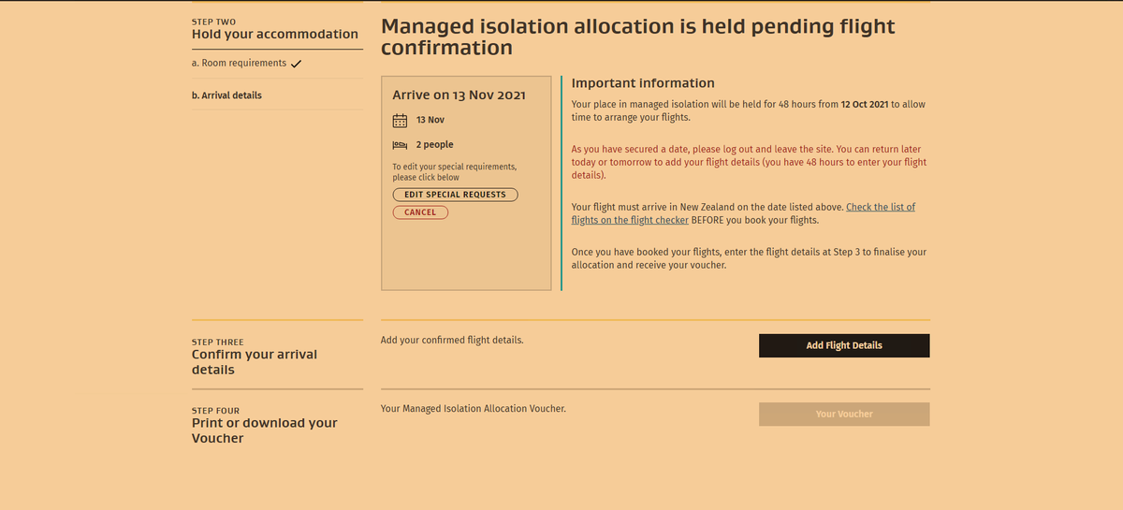This screenshot has width=1123, height=510.
Task: Click the Arrive on 13 Nov 2021 title
Action: tap(459, 95)
